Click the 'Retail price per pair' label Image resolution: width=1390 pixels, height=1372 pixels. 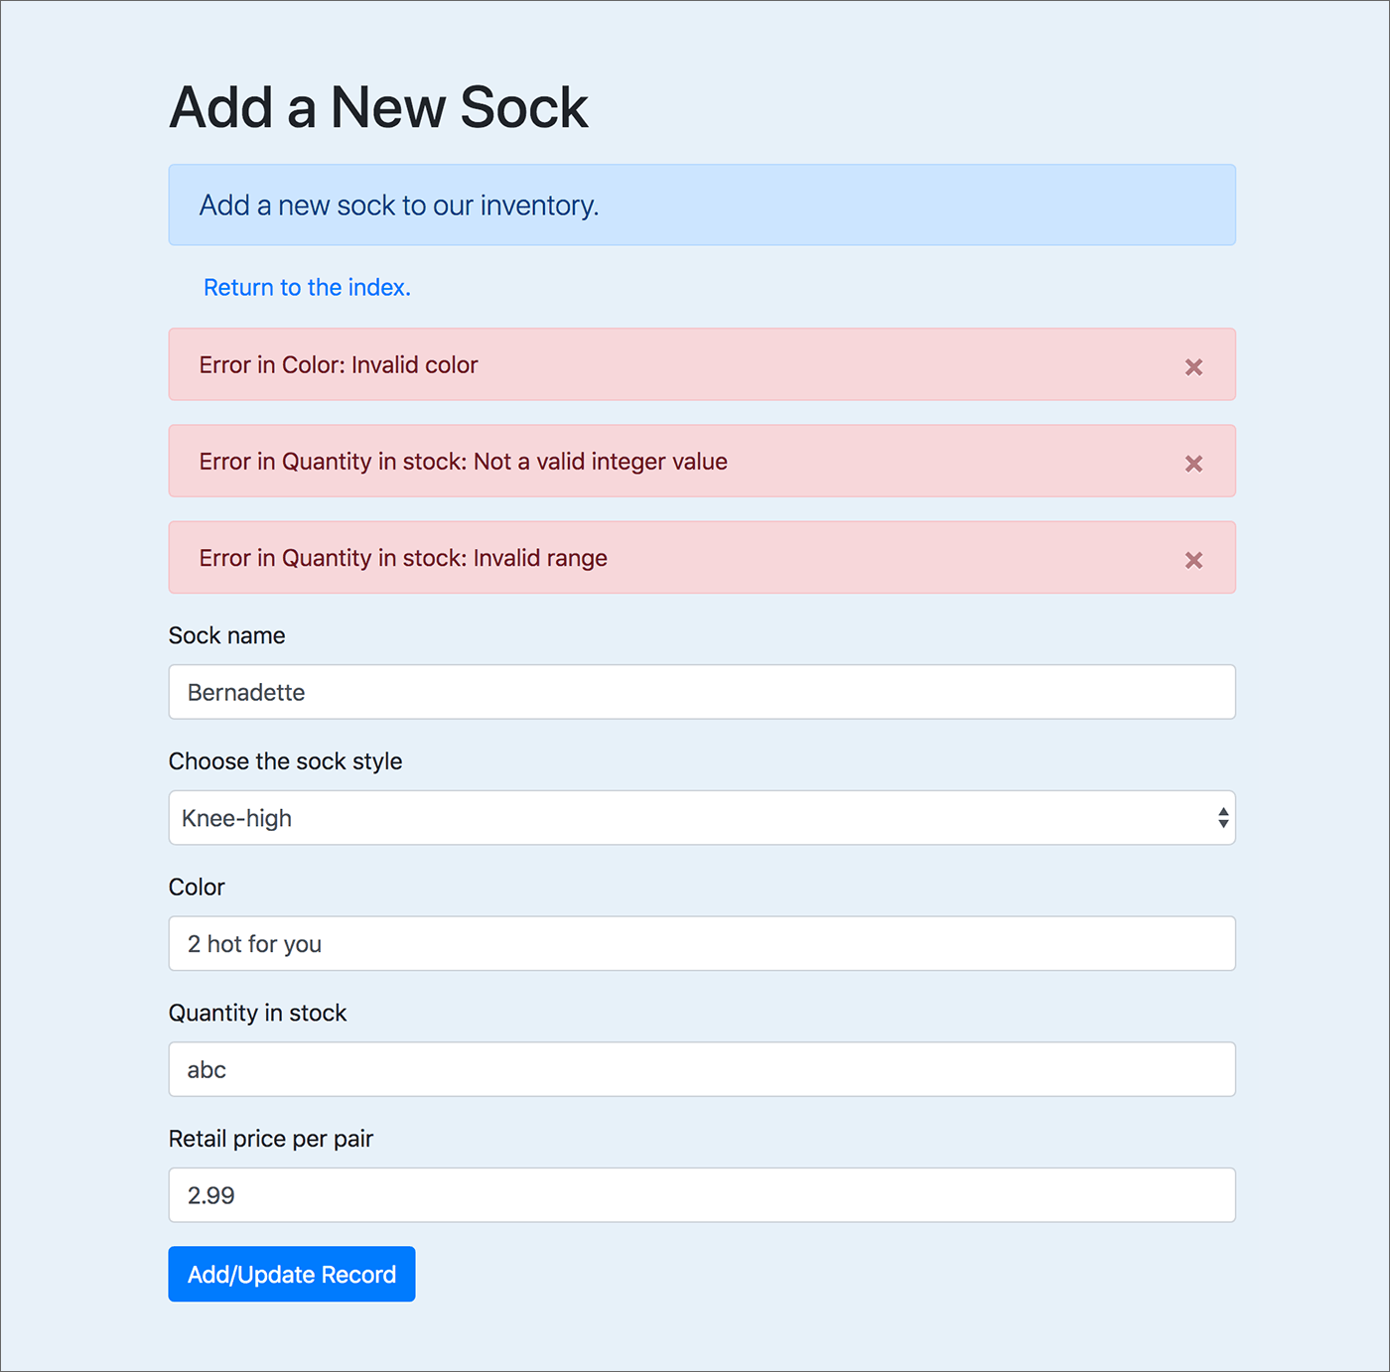pos(270,1139)
